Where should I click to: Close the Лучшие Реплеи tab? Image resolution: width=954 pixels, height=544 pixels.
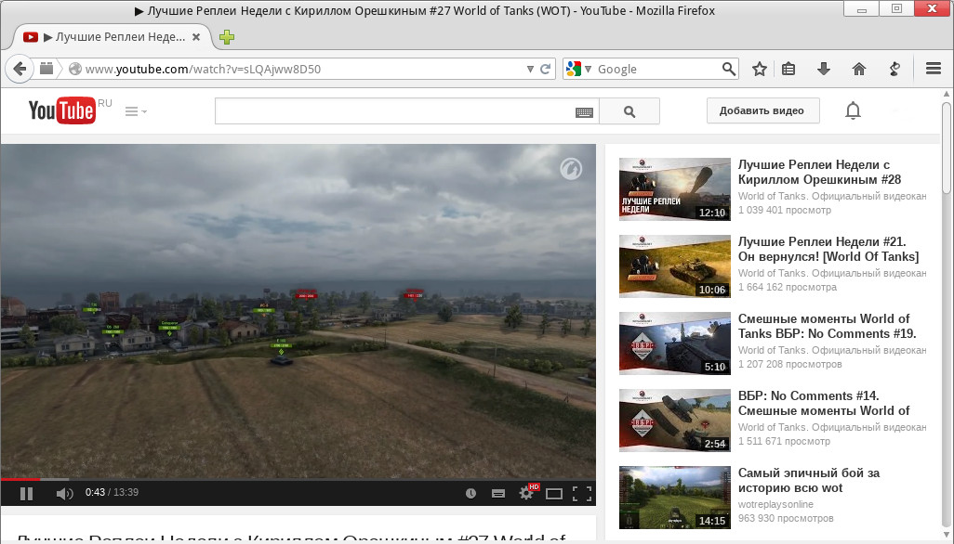click(x=196, y=37)
